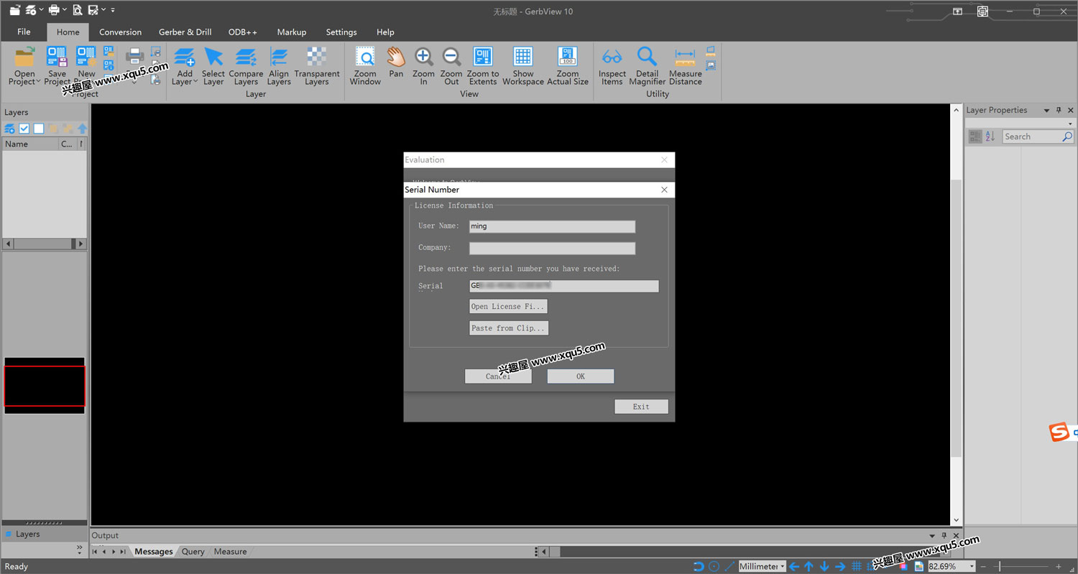Toggle the magnet snap icon in status bar
This screenshot has width=1078, height=574.
699,567
